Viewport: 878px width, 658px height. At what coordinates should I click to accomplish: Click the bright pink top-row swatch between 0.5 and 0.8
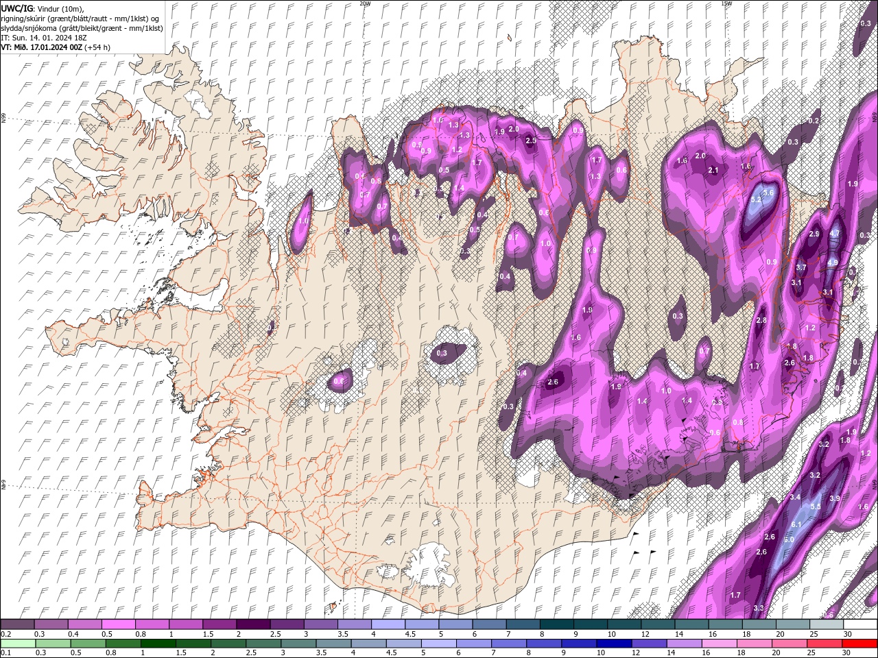pos(119,624)
